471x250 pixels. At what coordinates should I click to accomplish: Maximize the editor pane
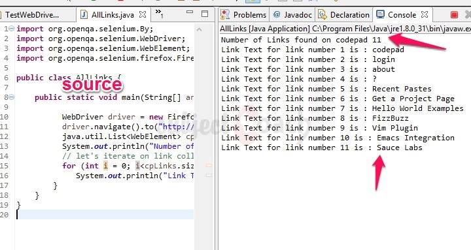click(205, 14)
